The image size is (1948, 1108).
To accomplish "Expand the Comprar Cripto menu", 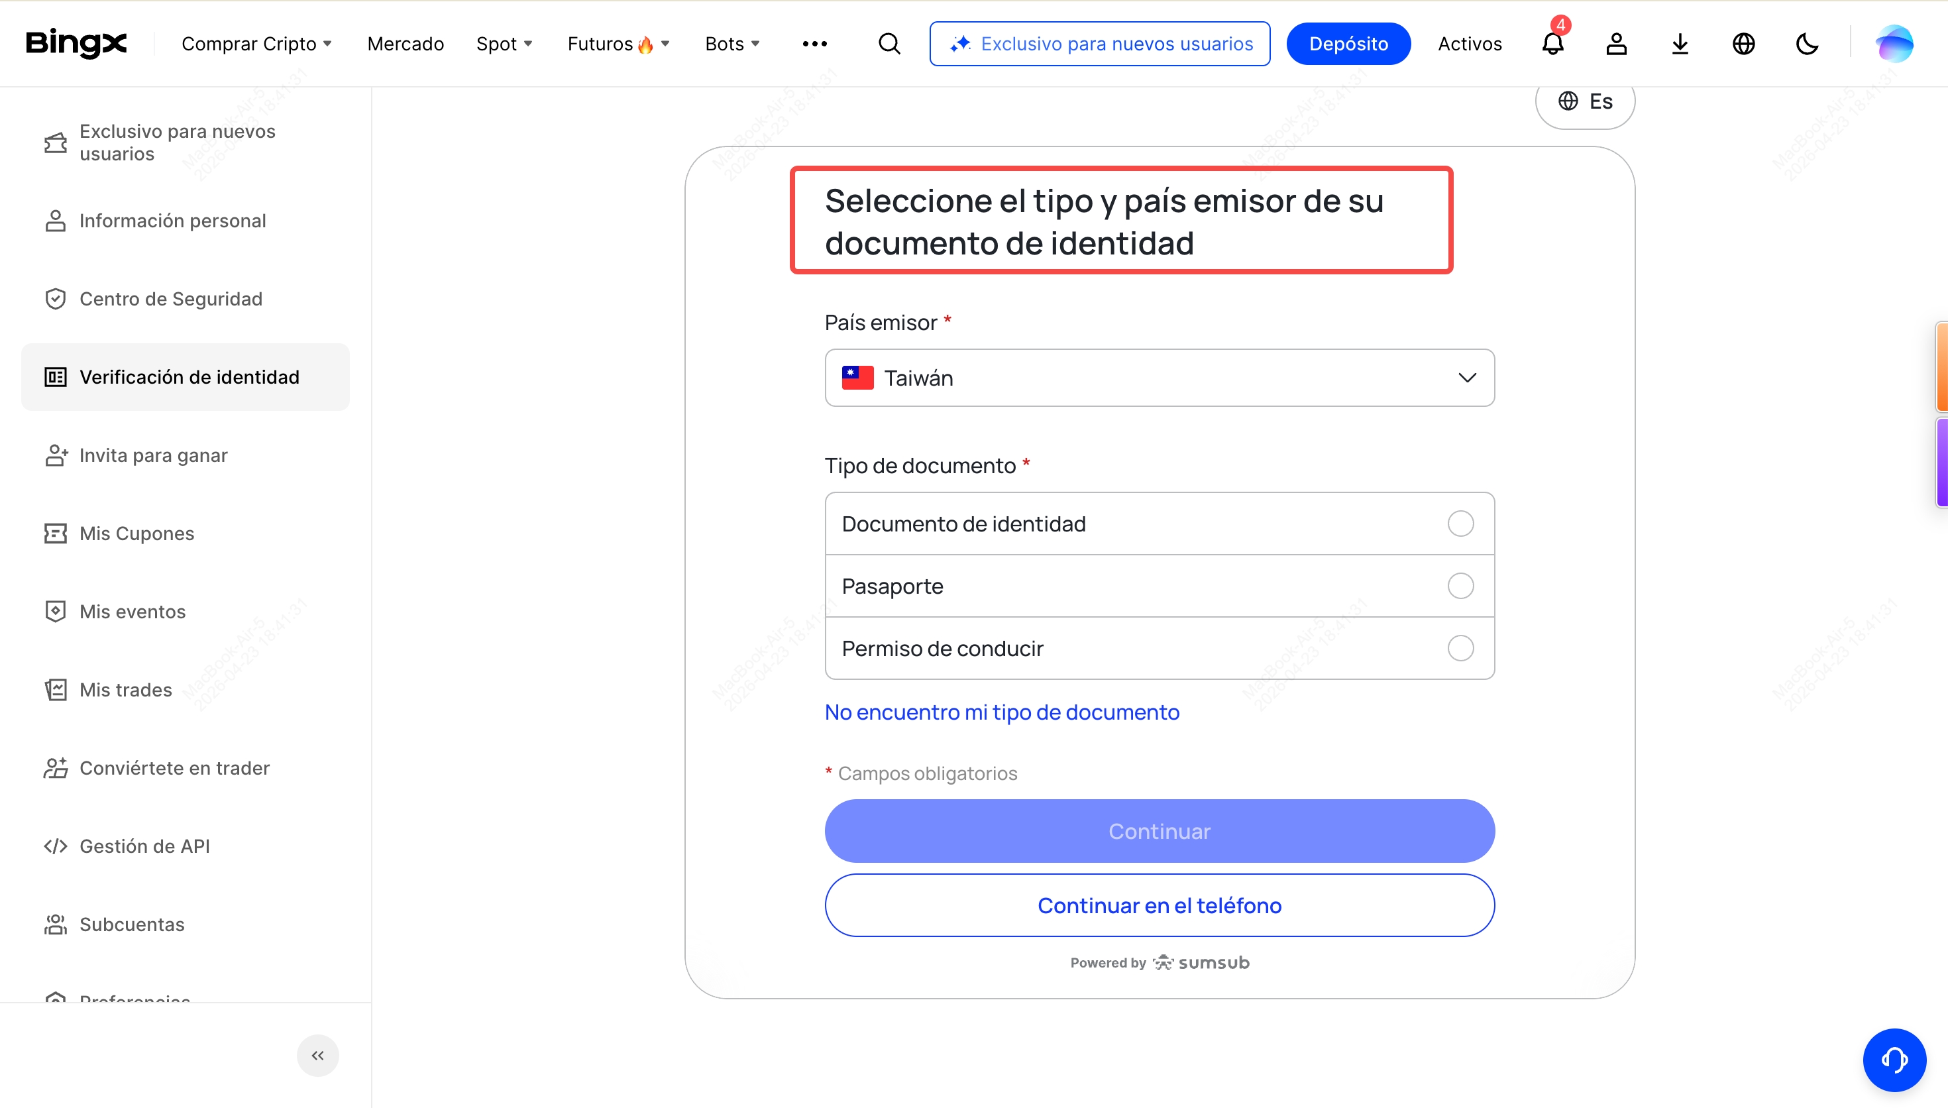I will pyautogui.click(x=256, y=44).
